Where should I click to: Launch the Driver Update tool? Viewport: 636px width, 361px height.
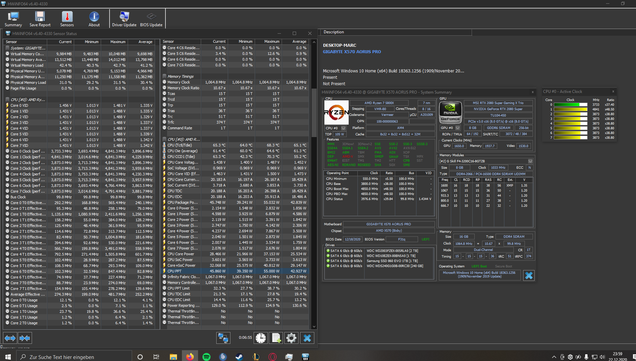tap(124, 19)
